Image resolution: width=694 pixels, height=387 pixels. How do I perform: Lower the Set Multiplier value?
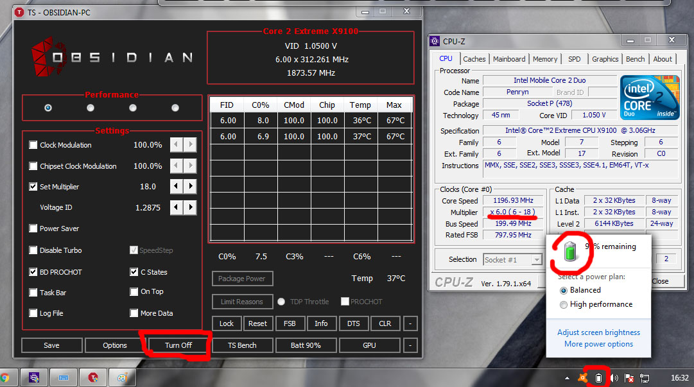[x=176, y=186]
